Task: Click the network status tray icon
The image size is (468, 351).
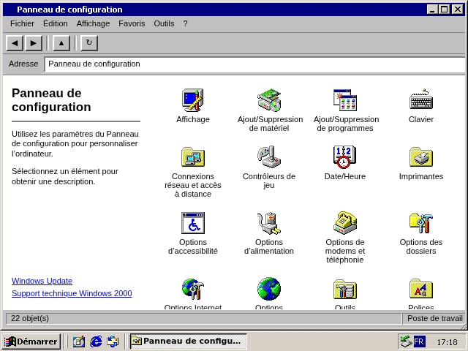Action: click(x=406, y=341)
